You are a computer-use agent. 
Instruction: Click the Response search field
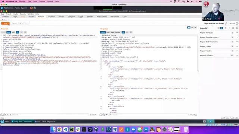150,115
